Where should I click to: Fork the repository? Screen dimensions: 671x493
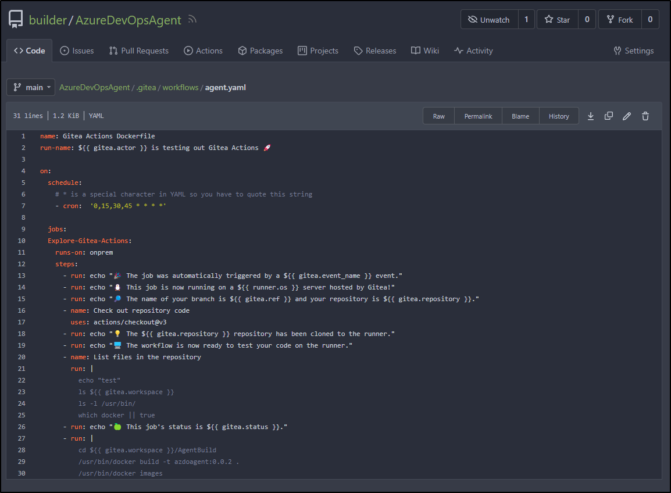620,19
